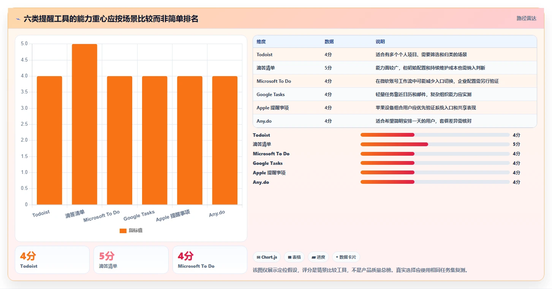The width and height of the screenshot is (552, 289).
Task: Click the Apple 提醒事项 progress bar
Action: [435, 173]
